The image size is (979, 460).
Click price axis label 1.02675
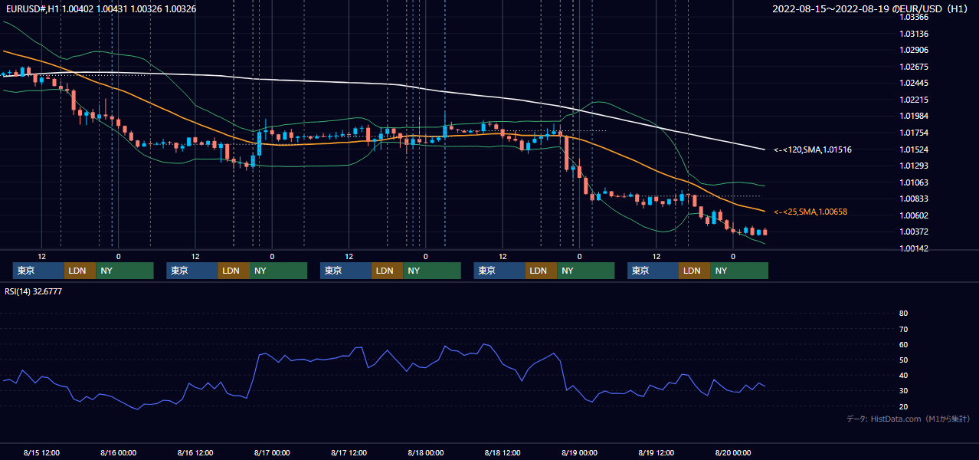tap(914, 67)
